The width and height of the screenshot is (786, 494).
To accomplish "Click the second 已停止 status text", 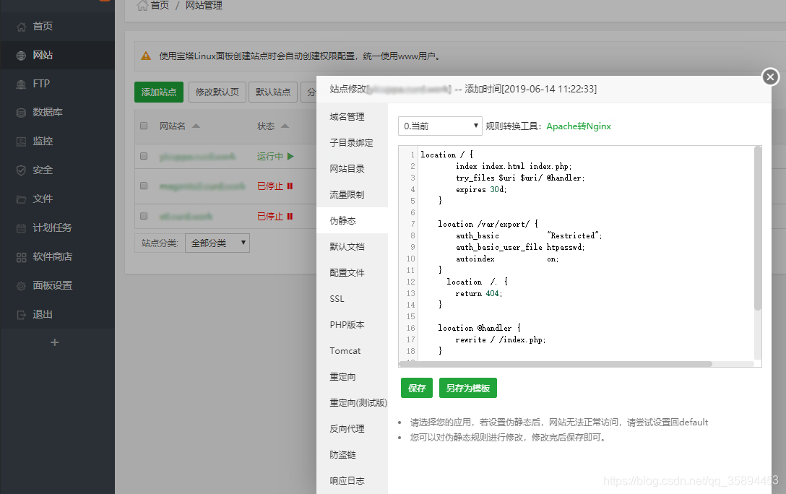I will (x=269, y=217).
